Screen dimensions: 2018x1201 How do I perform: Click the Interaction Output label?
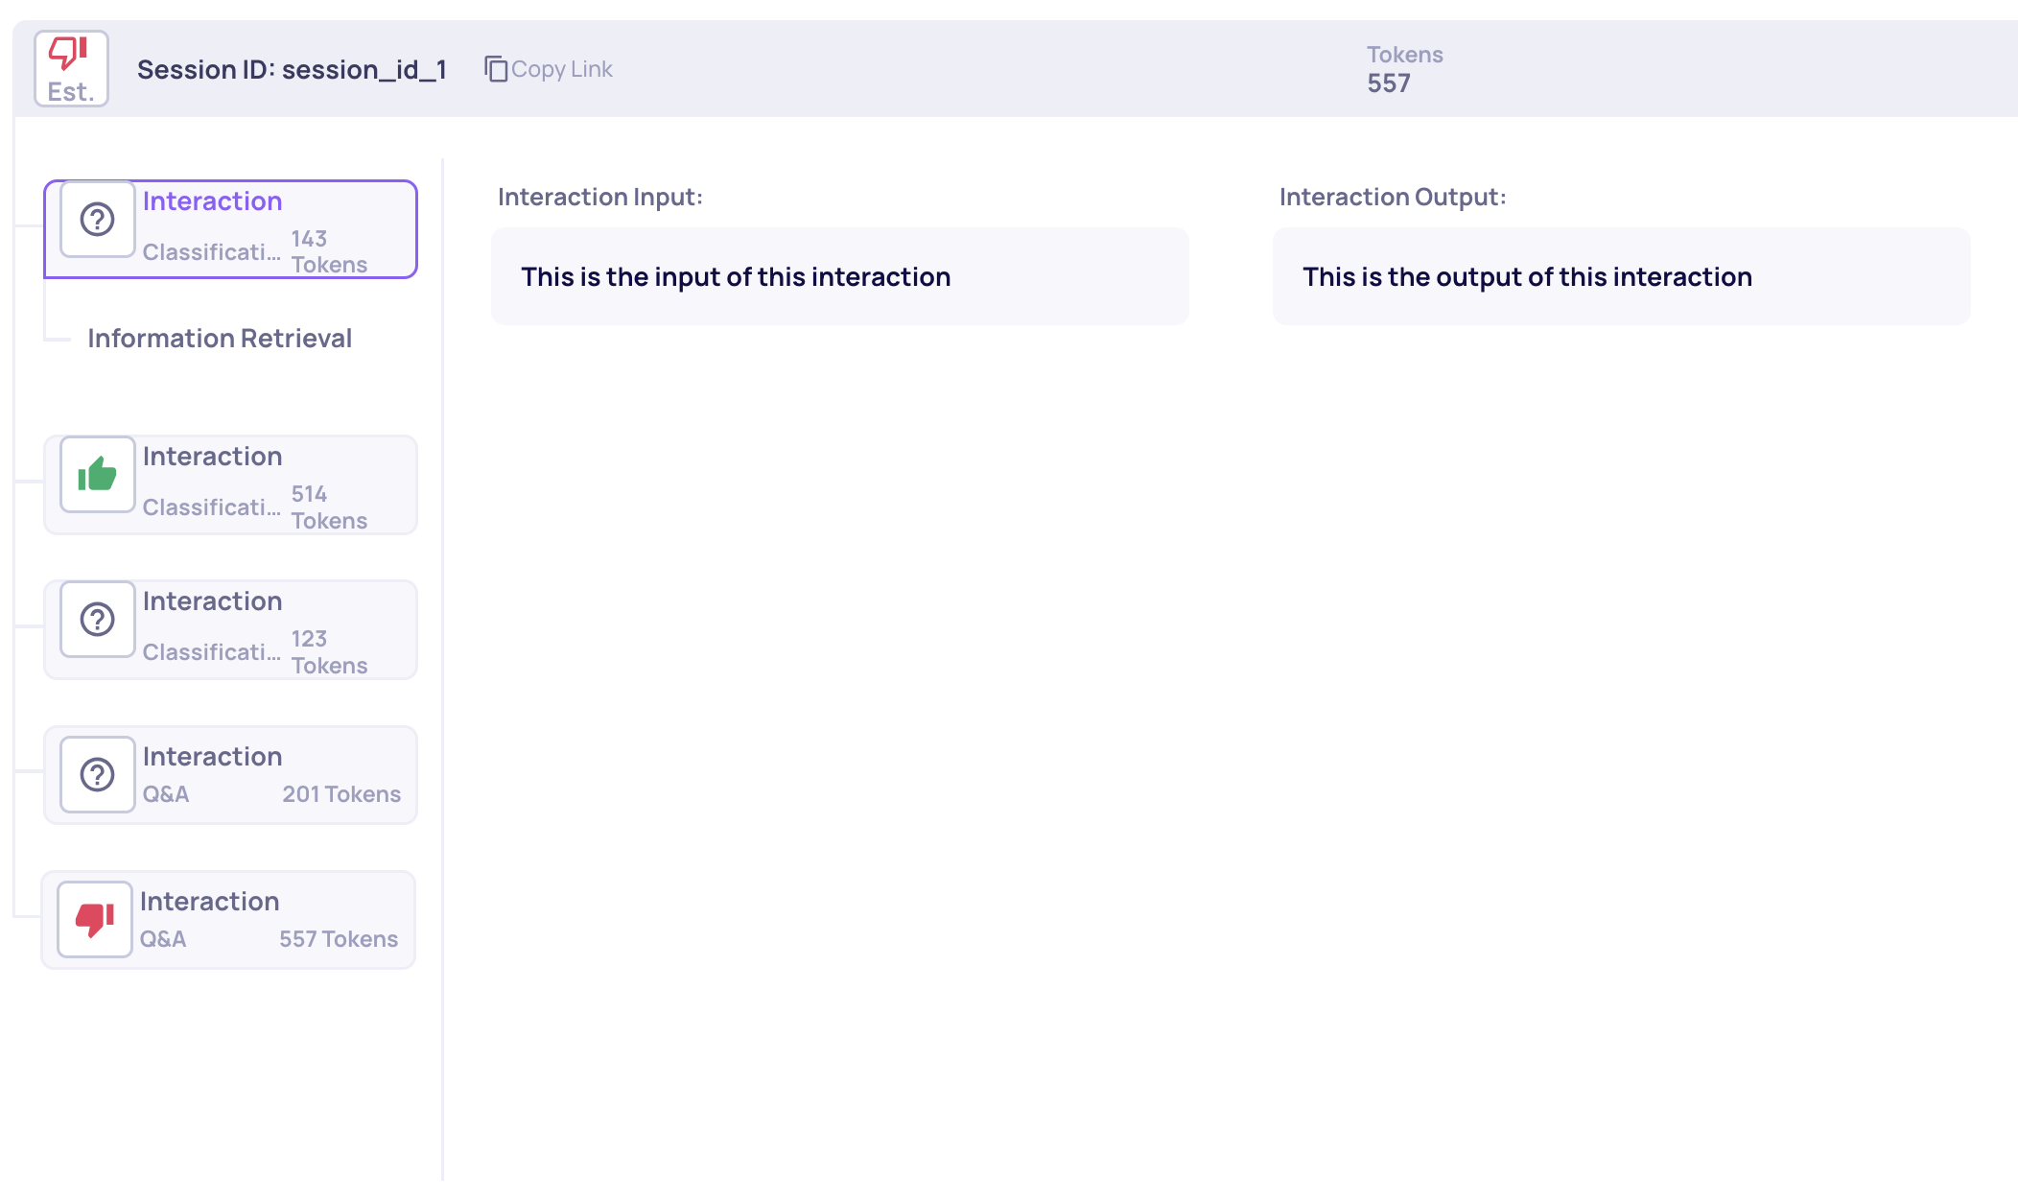click(1392, 197)
